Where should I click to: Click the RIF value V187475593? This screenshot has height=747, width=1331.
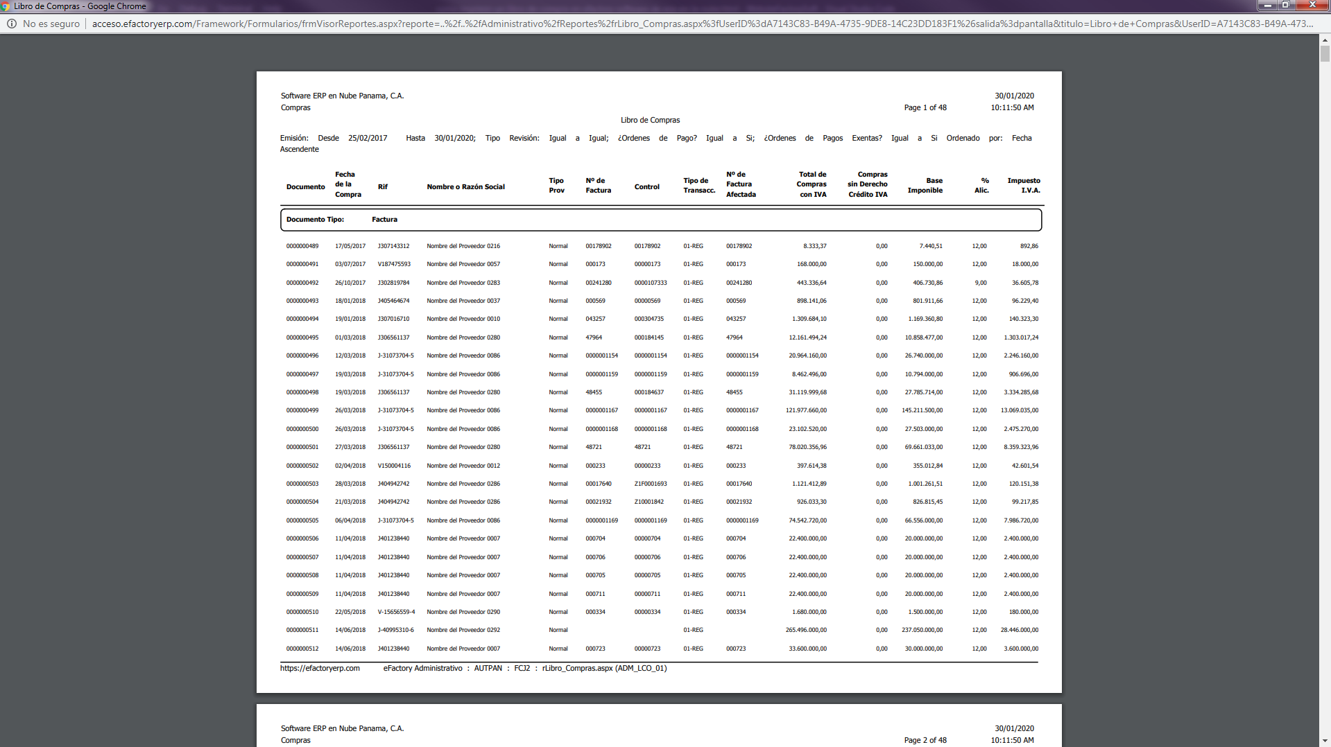click(x=394, y=264)
